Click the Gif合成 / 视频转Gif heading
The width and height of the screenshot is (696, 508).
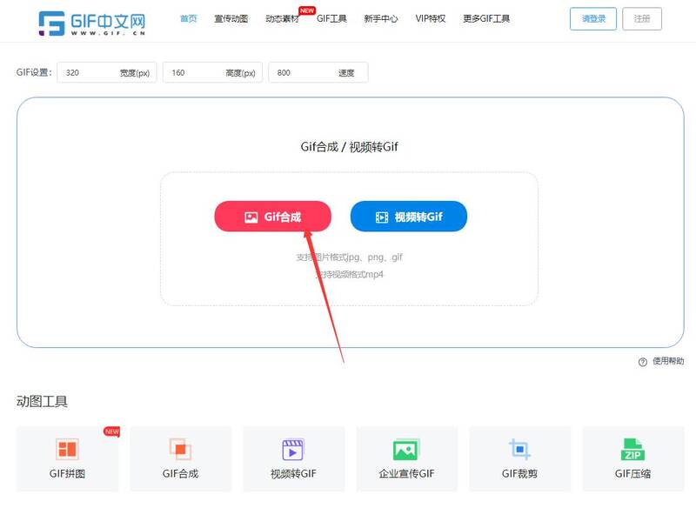(350, 147)
